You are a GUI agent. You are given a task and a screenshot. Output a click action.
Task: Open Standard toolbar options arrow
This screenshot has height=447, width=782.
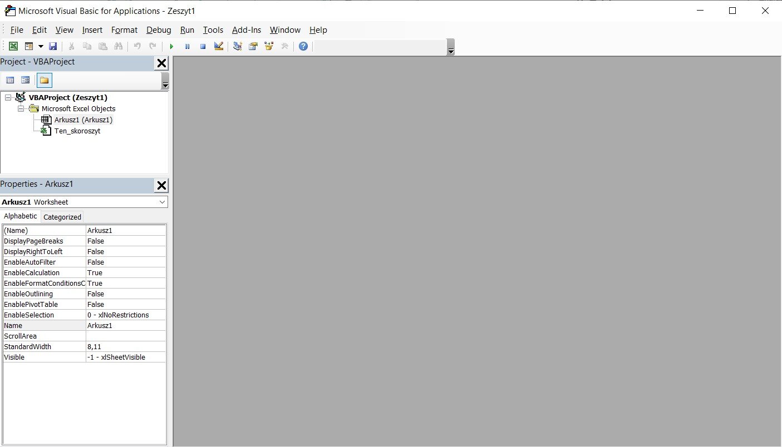click(x=451, y=47)
